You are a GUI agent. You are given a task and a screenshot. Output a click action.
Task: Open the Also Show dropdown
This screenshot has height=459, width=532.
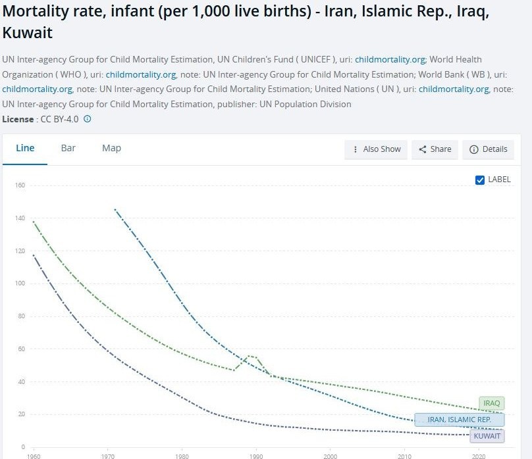point(377,149)
